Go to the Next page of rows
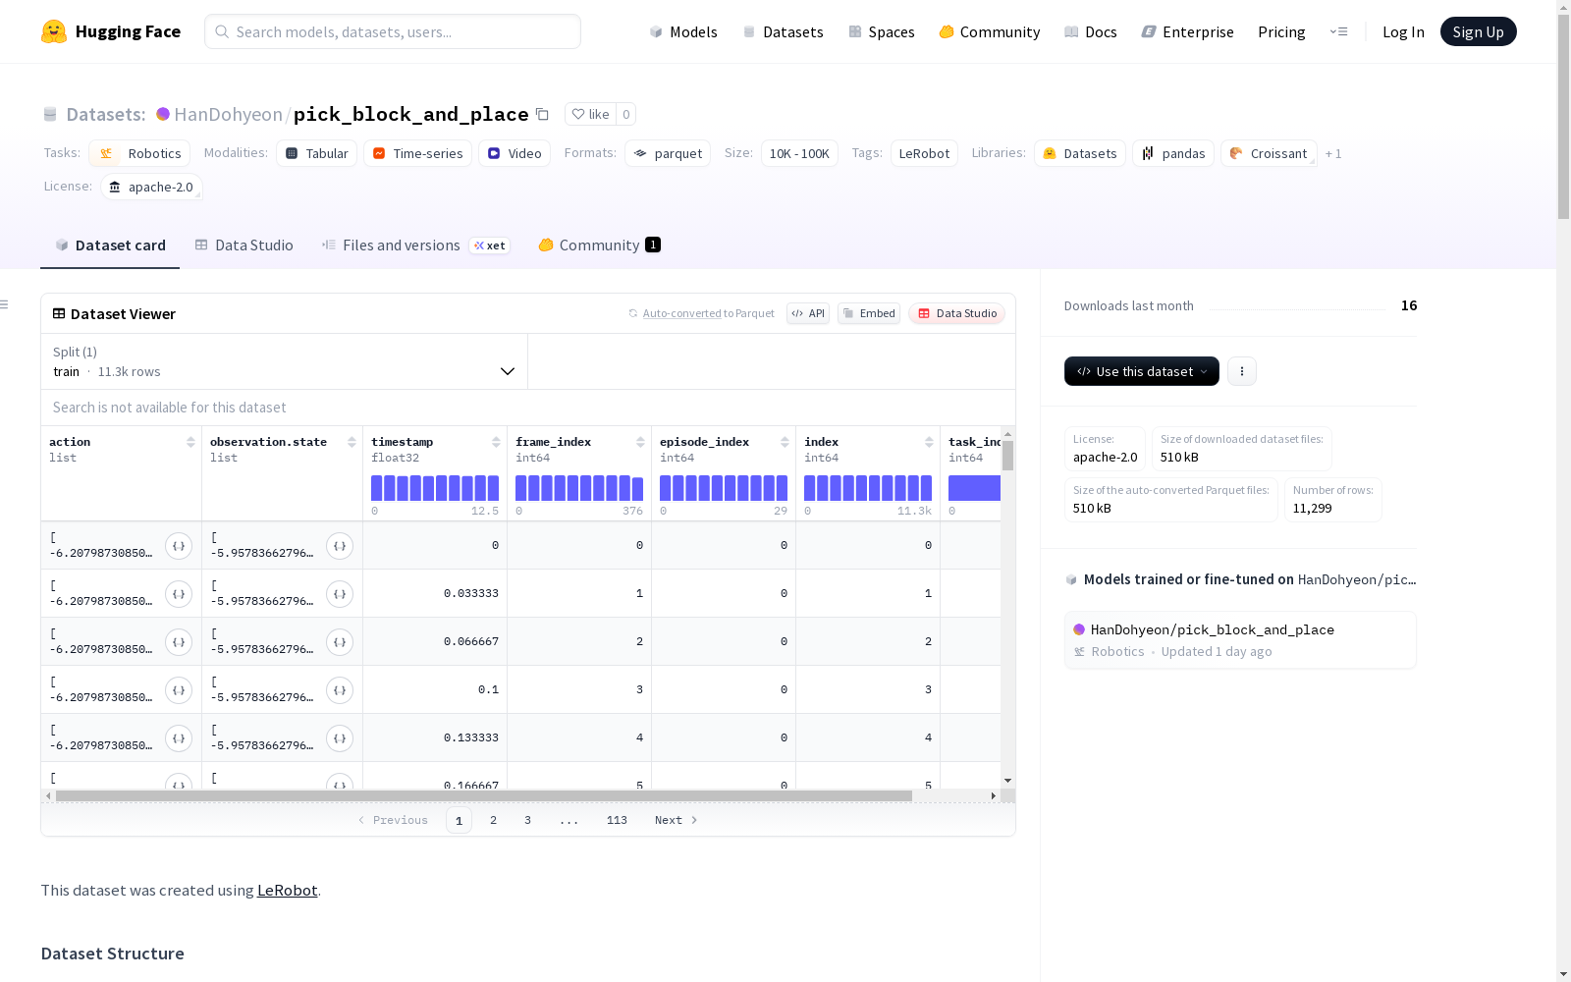 click(677, 820)
